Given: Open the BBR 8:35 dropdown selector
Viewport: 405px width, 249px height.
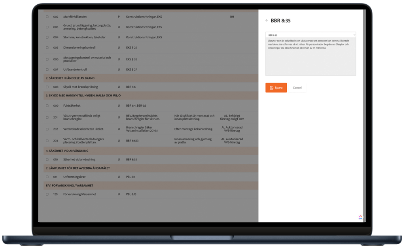Looking at the screenshot, I should pyautogui.click(x=310, y=35).
